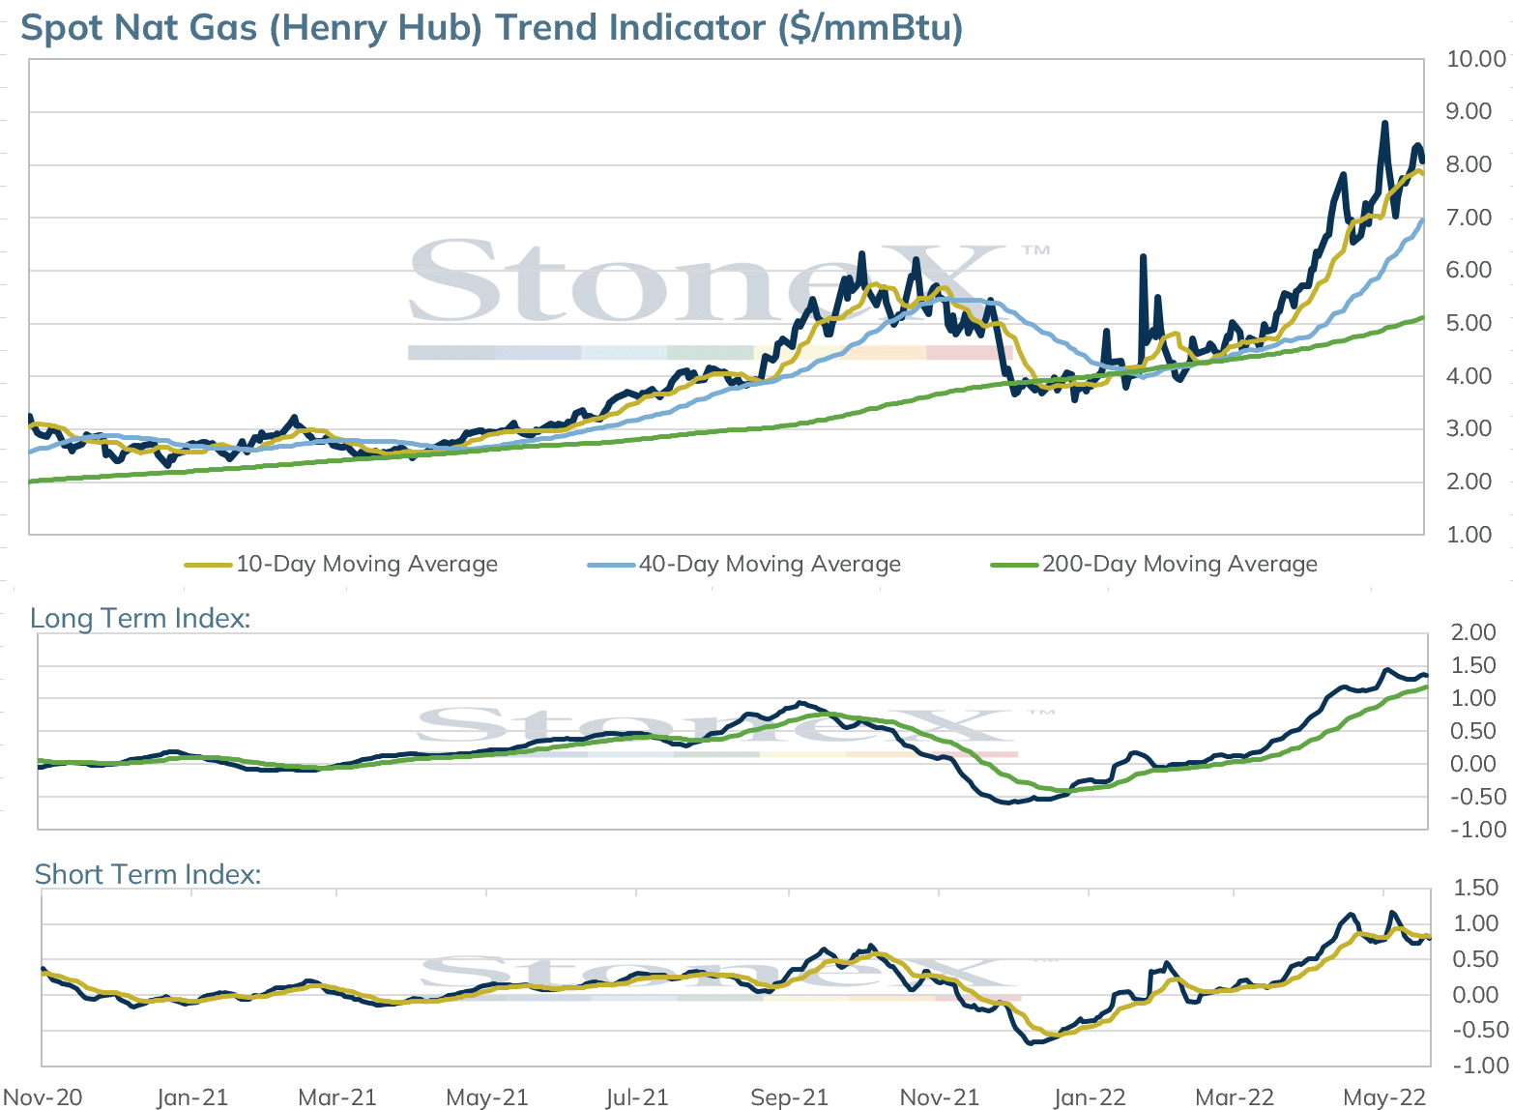Select the Long Term Index heading

click(x=140, y=618)
